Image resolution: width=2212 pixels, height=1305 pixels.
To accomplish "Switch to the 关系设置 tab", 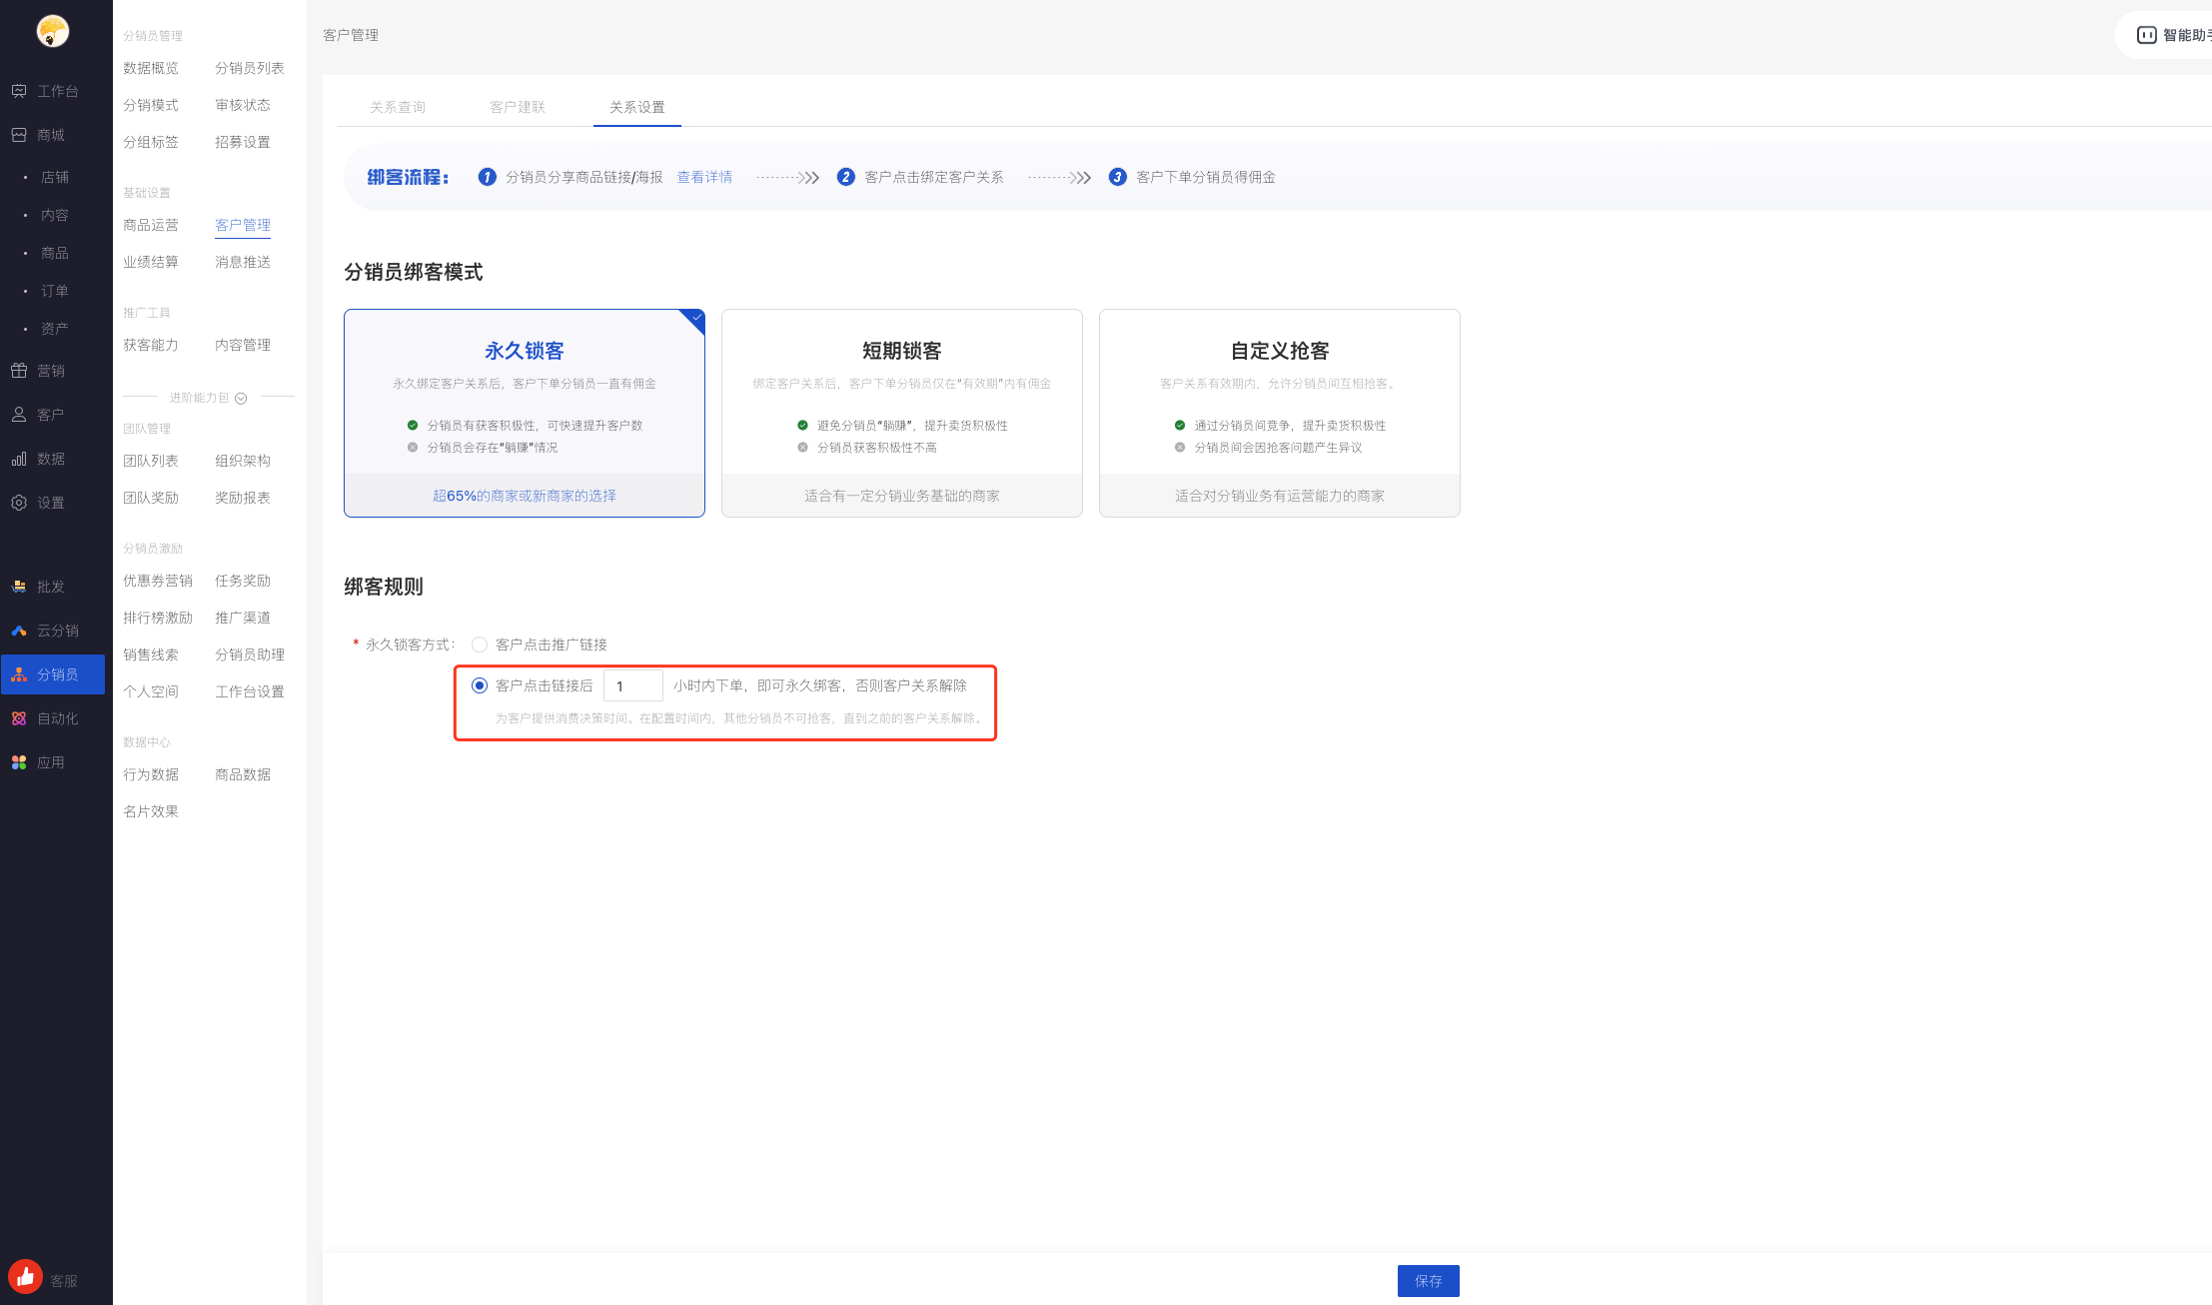I will tap(637, 107).
